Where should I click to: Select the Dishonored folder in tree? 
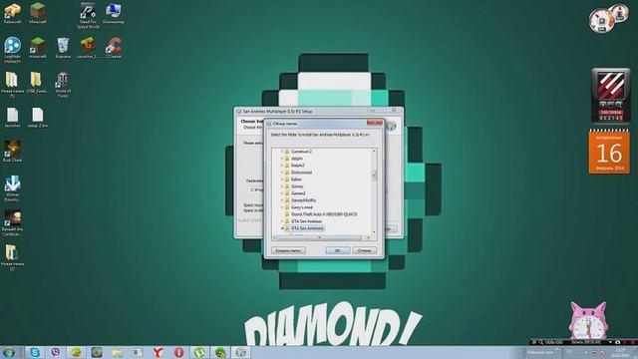(x=301, y=173)
